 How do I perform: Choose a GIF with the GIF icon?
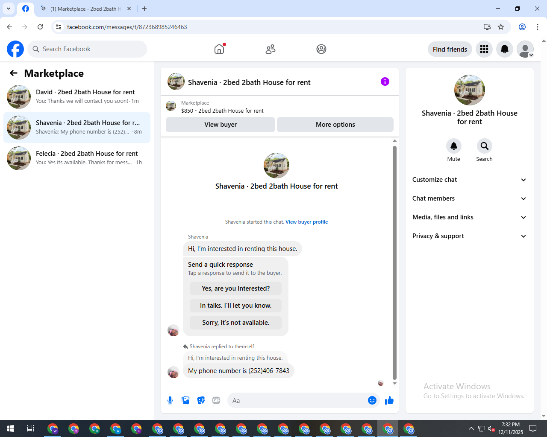[x=216, y=400]
